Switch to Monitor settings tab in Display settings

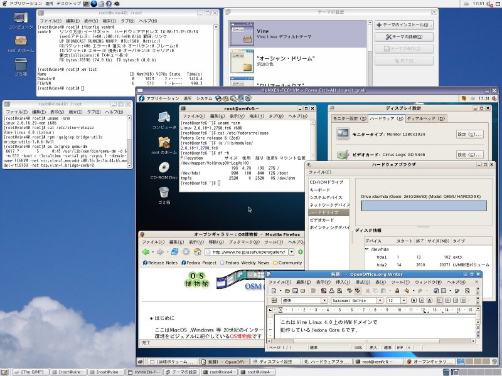350,118
